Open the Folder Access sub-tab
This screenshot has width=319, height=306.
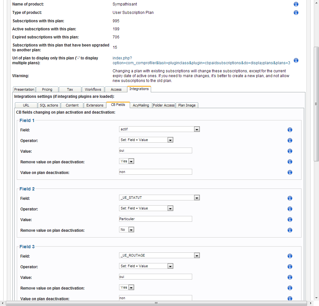(164, 105)
